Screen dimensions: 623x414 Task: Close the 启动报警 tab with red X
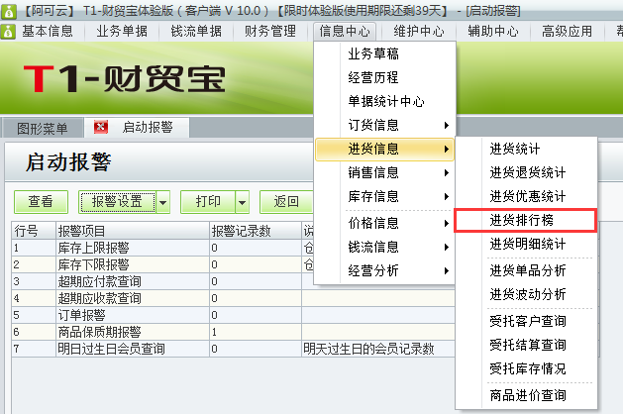pyautogui.click(x=101, y=127)
